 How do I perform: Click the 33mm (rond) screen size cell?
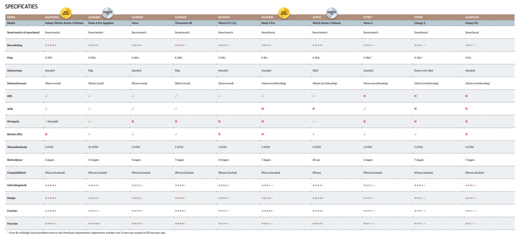[x=96, y=83]
